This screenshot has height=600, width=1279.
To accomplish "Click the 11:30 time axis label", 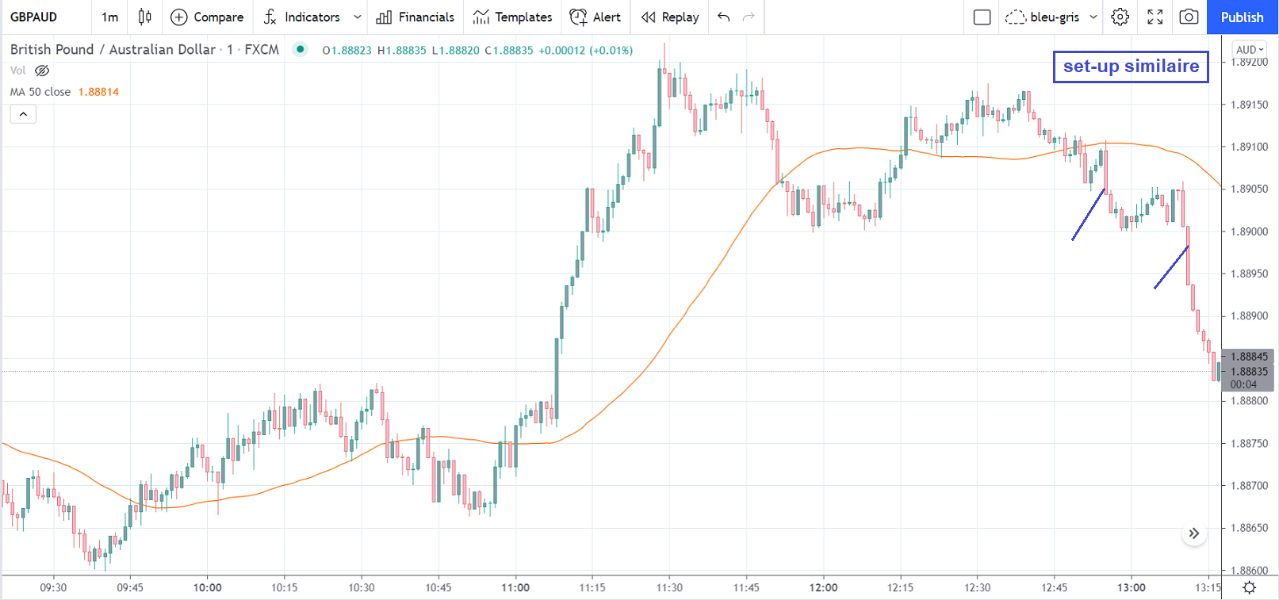I will pos(669,587).
